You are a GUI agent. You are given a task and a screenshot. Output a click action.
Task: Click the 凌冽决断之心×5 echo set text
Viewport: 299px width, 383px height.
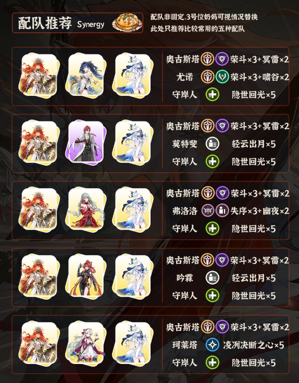[253, 345]
